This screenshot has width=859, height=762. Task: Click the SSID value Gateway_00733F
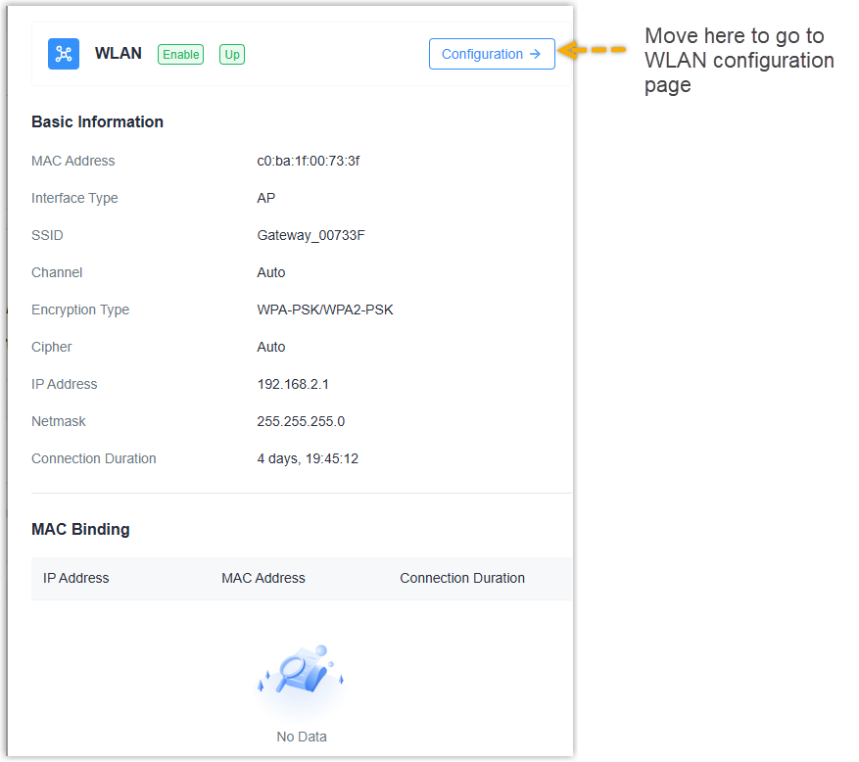coord(310,235)
